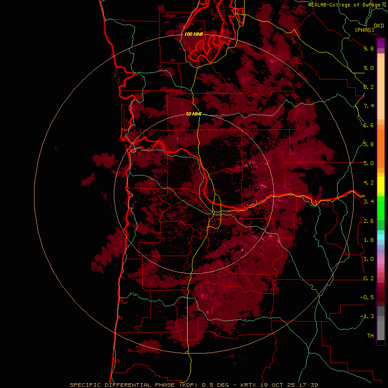
Task: Click the 4.2 value on the legend
Action: click(369, 183)
